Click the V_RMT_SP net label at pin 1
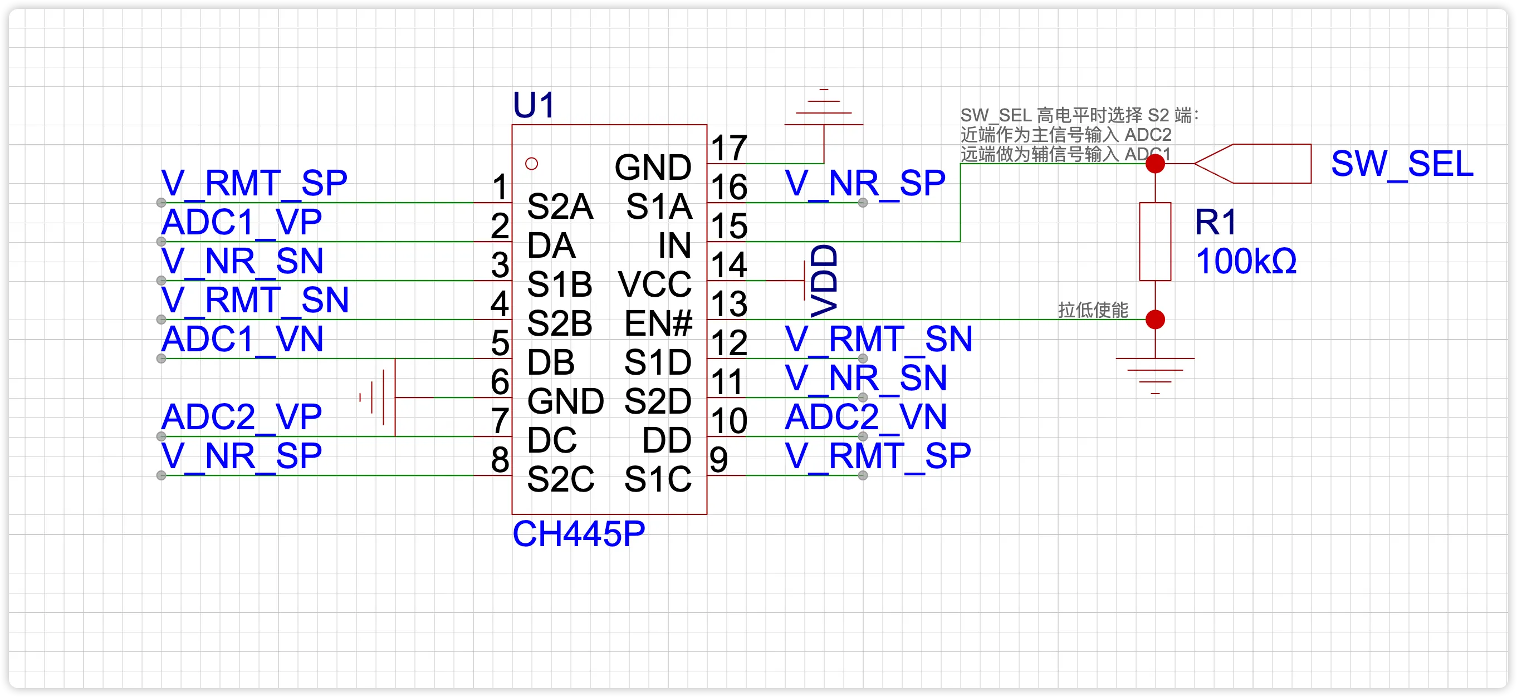The width and height of the screenshot is (1517, 697). click(254, 183)
